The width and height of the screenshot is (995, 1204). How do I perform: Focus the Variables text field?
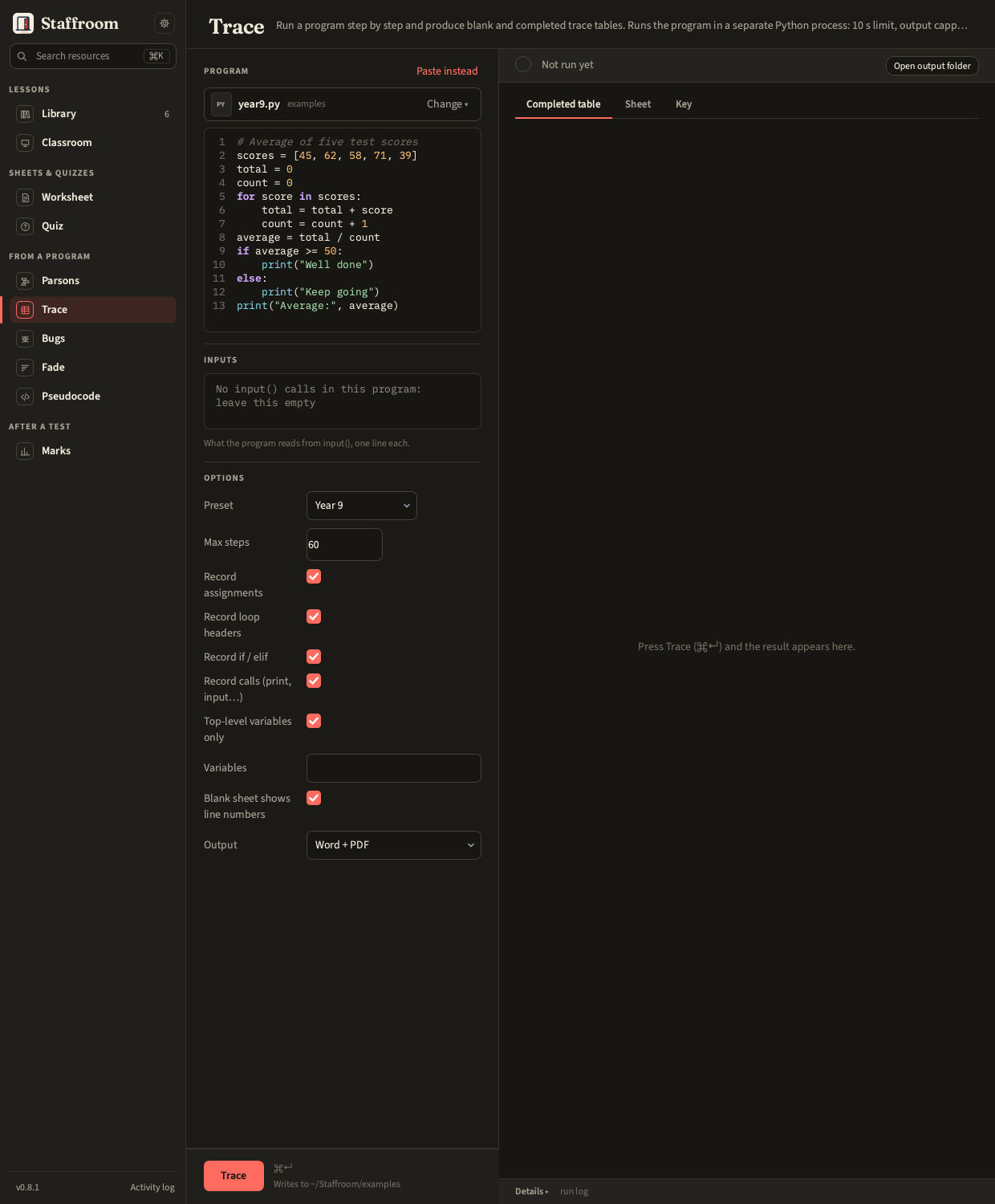click(x=394, y=768)
